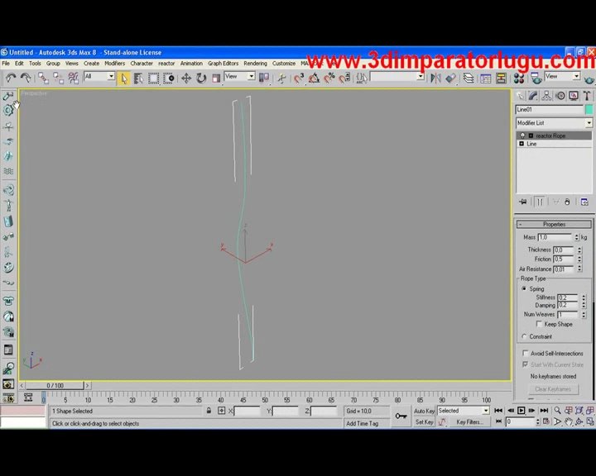Open the Rendering menu

pyautogui.click(x=256, y=64)
